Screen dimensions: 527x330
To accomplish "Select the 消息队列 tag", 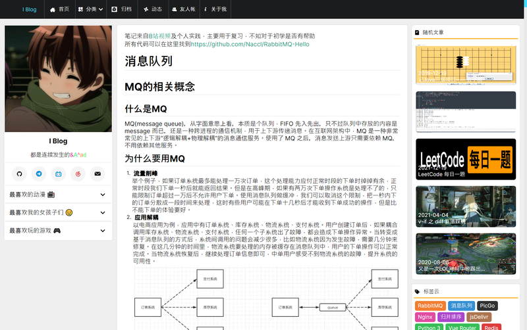I will point(462,306).
